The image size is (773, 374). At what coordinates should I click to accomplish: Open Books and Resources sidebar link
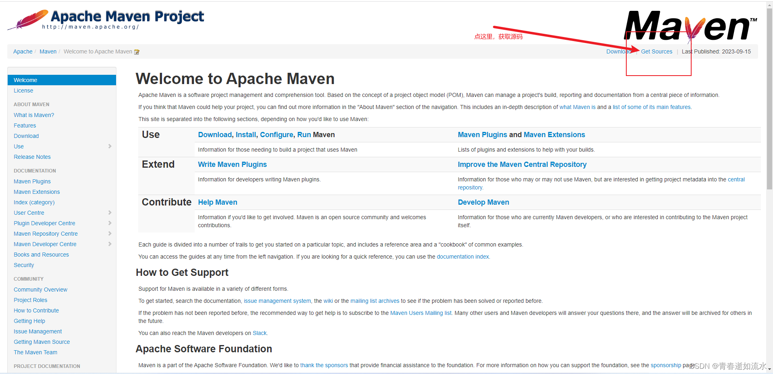[41, 255]
